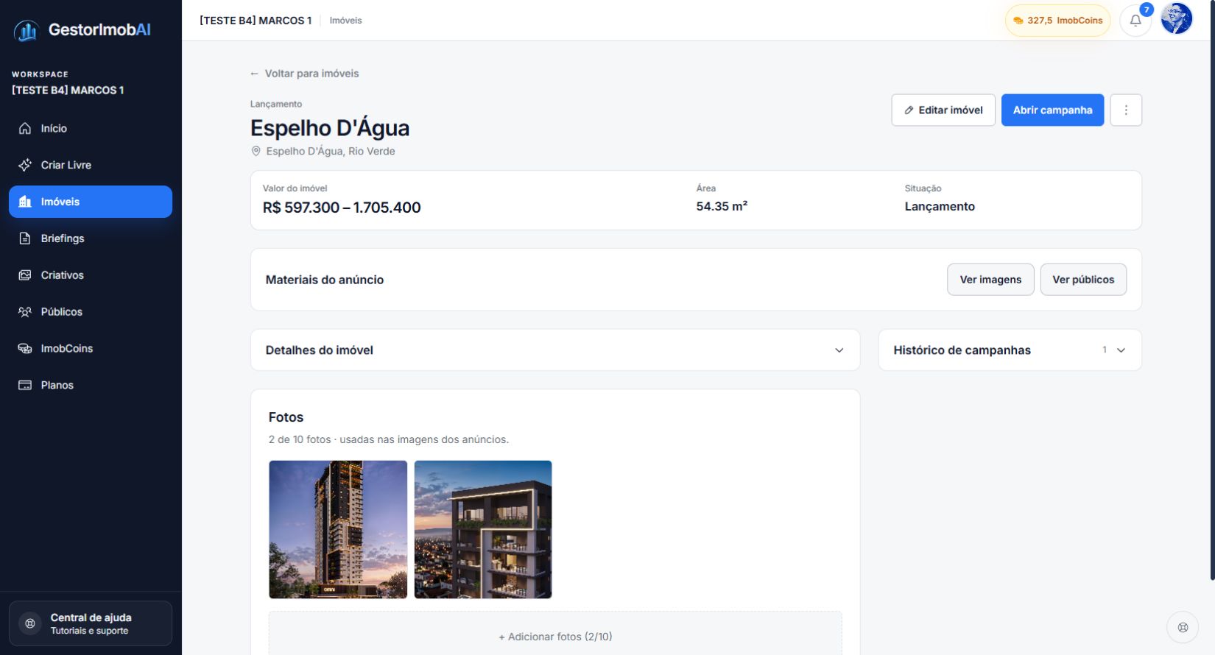Click the Criar Livre sparkle icon
The height and width of the screenshot is (655, 1215).
(x=25, y=165)
